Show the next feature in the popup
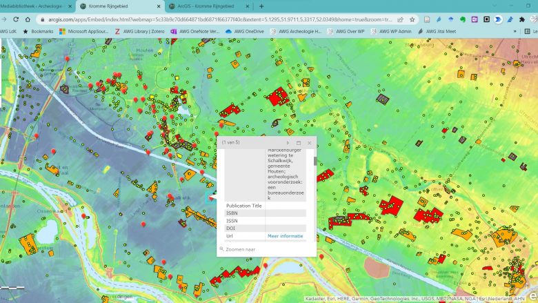The width and height of the screenshot is (538, 303). click(x=288, y=143)
